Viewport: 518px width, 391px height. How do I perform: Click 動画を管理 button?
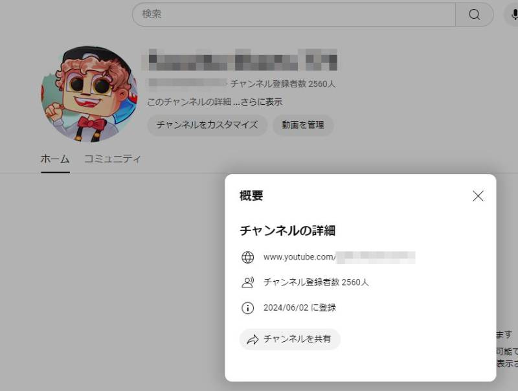tap(303, 125)
